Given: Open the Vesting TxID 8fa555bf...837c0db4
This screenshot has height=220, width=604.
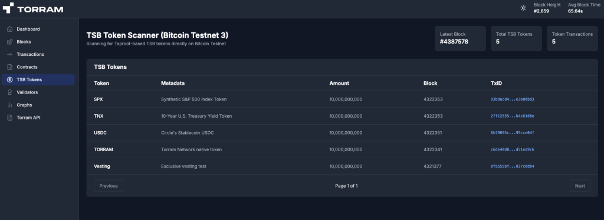Looking at the screenshot, I should tap(512, 166).
